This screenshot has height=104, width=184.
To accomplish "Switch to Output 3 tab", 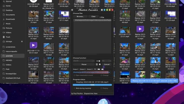I will pyautogui.click(x=90, y=69).
